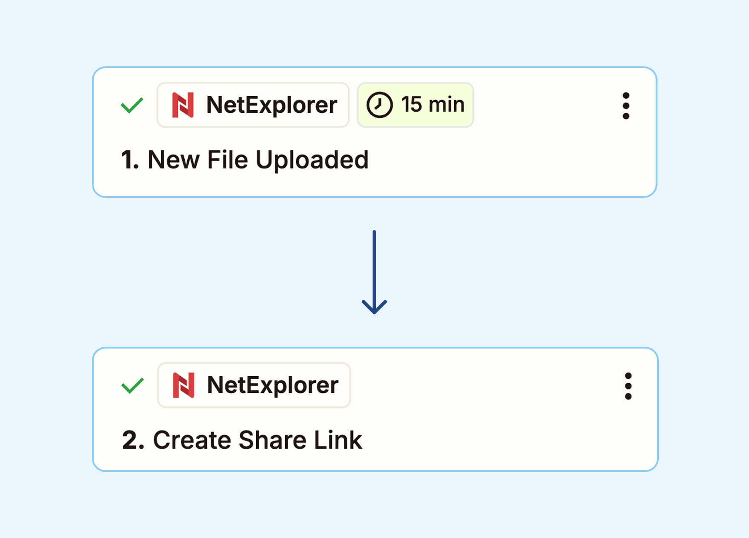This screenshot has width=749, height=538.
Task: Click the blank canvas background below step 2
Action: pos(374,507)
